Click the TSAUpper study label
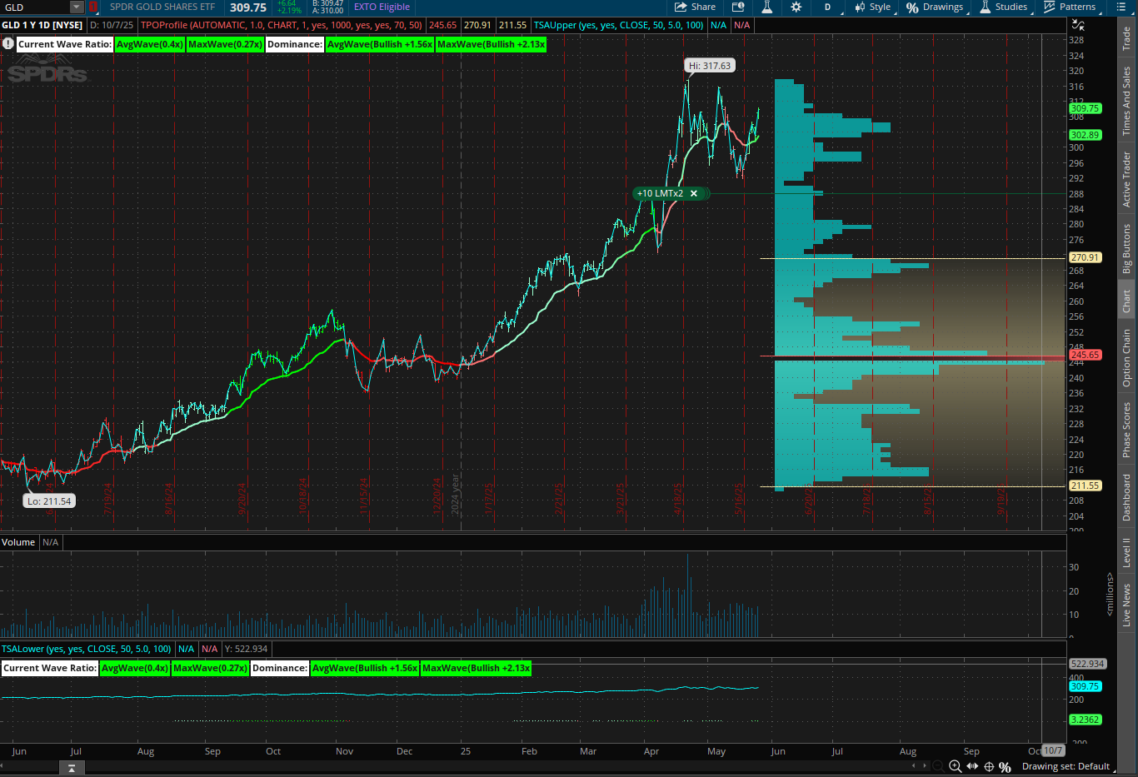Image resolution: width=1138 pixels, height=777 pixels. tap(618, 25)
